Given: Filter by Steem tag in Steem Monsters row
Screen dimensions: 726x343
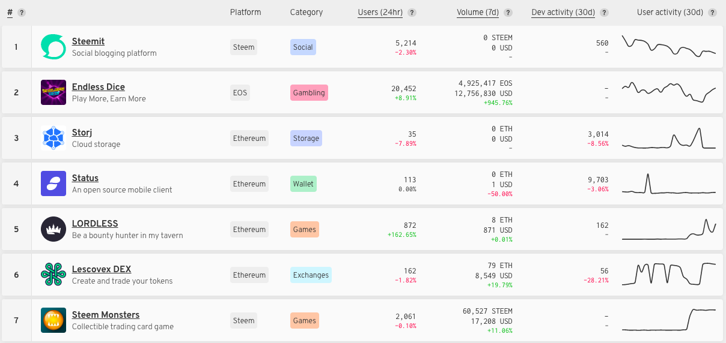Looking at the screenshot, I should click(x=243, y=321).
